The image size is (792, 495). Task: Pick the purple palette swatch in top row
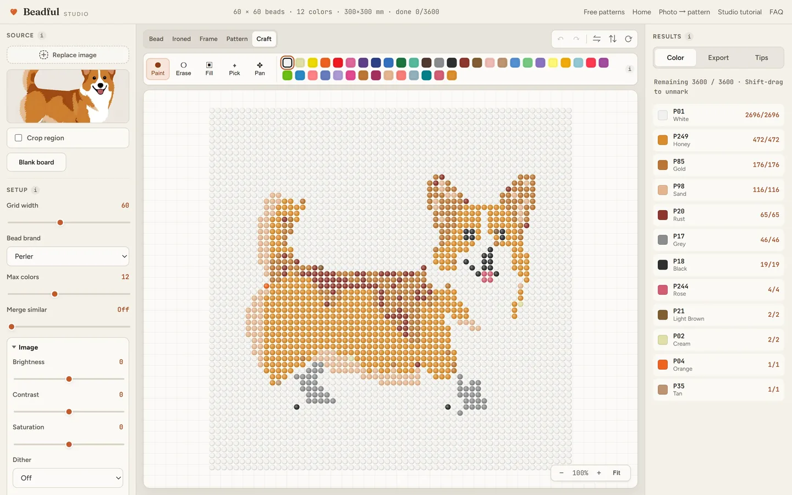click(x=363, y=63)
